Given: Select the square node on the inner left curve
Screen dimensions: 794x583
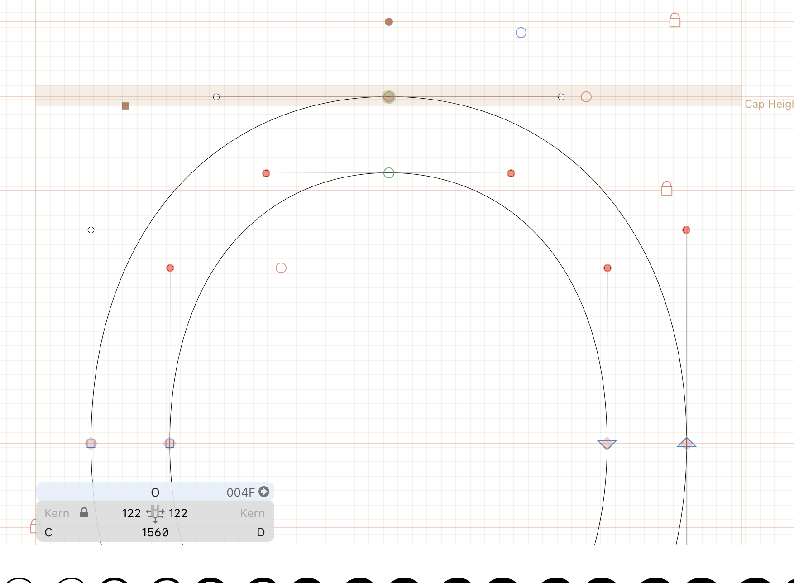Looking at the screenshot, I should [170, 444].
